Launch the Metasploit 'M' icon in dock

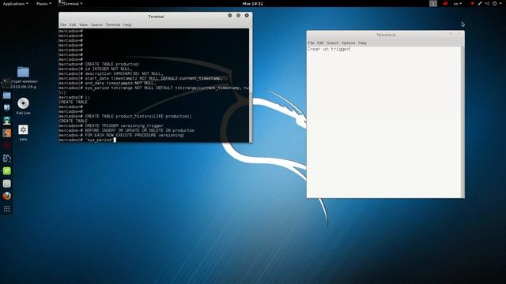pyautogui.click(x=7, y=107)
